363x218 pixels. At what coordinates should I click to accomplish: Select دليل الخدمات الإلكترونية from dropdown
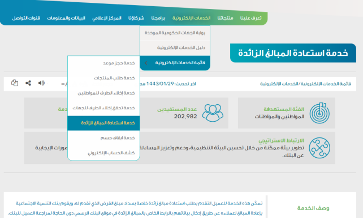click(175, 48)
